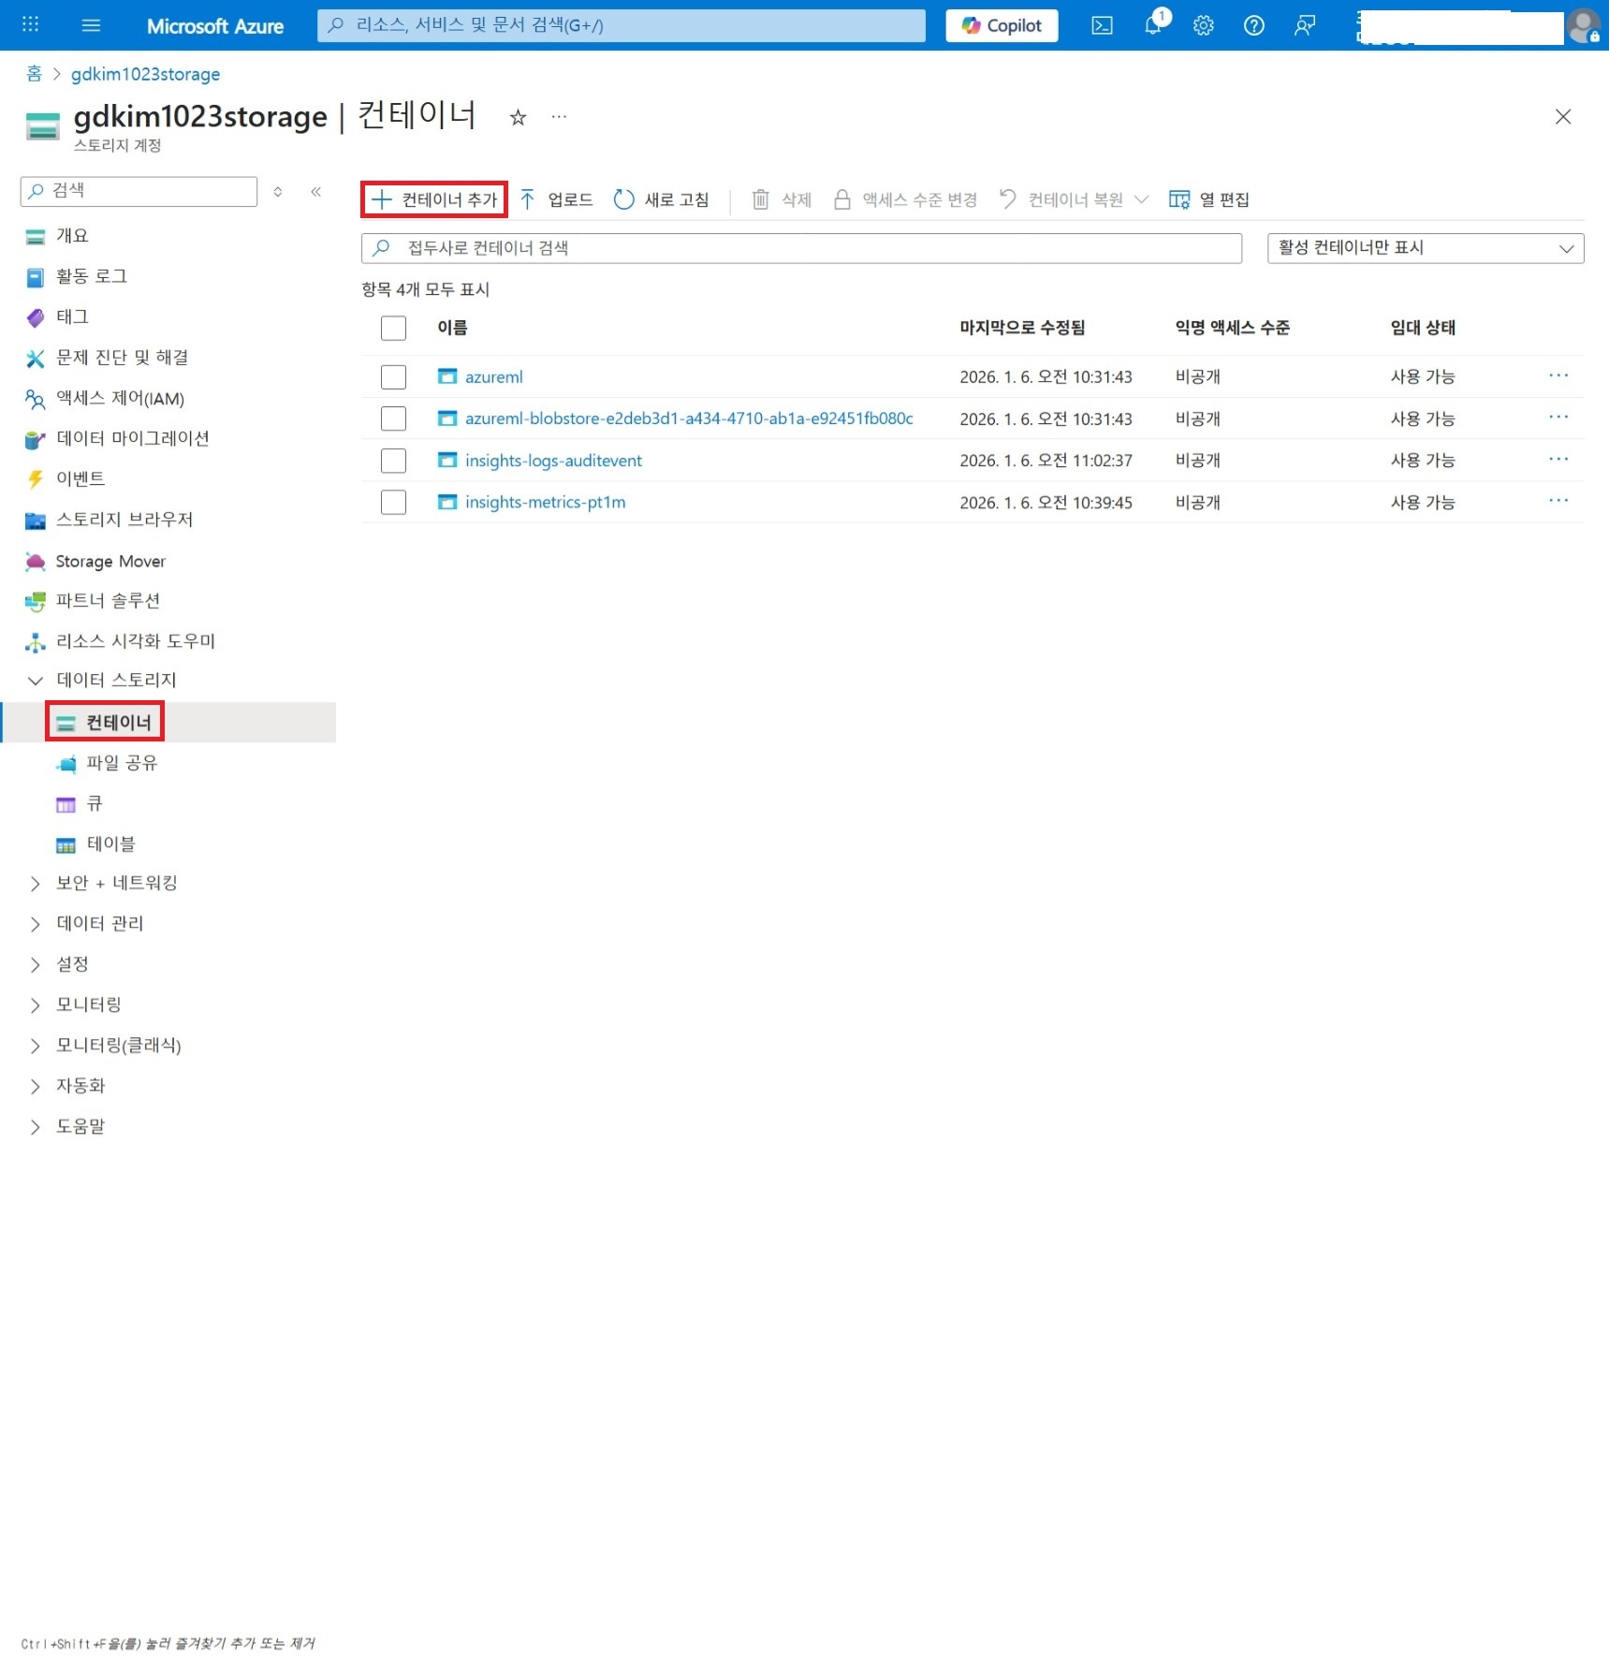Viewport: 1609px width, 1656px height.
Task: Collapse the 데이터 스토리지 section
Action: tap(36, 681)
